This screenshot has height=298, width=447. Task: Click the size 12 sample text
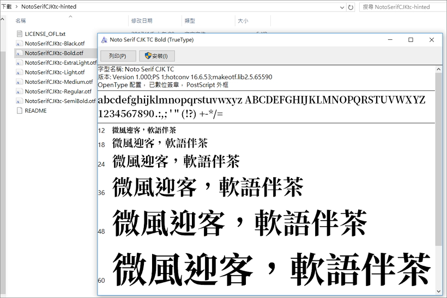(144, 130)
